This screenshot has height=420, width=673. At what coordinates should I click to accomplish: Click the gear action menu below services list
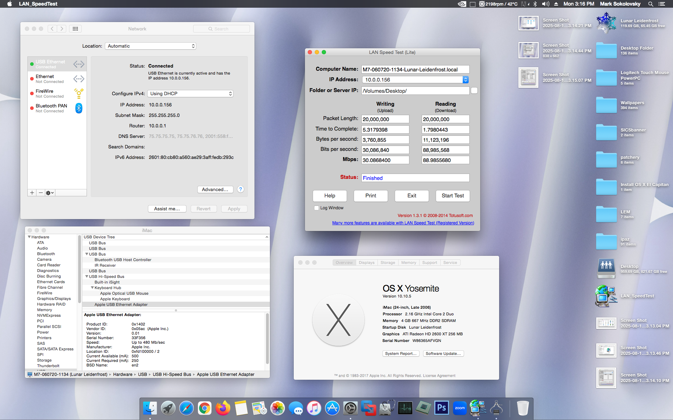pyautogui.click(x=50, y=193)
